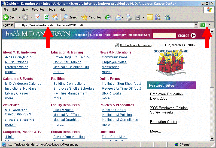Viewport: 216px width, 148px height.
Task: Open the Quick Statistics link
Action: click(17, 62)
